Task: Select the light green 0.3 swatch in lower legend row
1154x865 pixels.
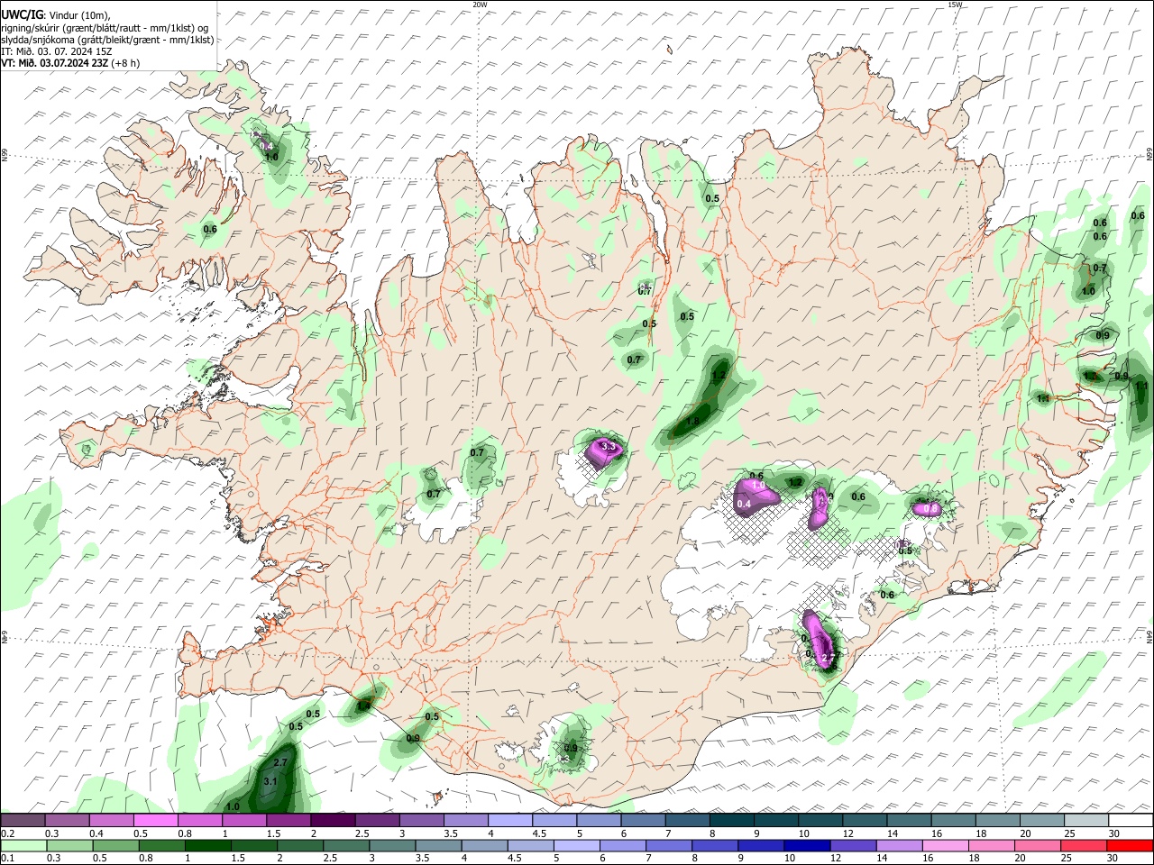Action: (x=69, y=845)
